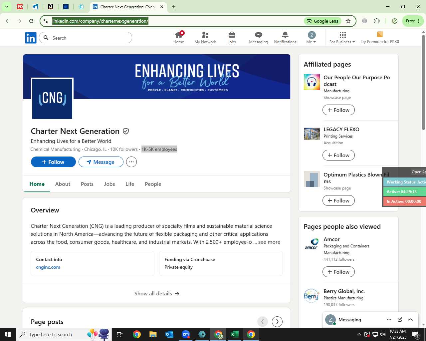This screenshot has height=341, width=426.
Task: Follow Optimum Plastics Blown Films page
Action: [x=338, y=200]
